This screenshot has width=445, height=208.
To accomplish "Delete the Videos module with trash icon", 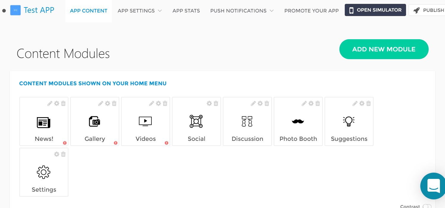I will [x=165, y=103].
